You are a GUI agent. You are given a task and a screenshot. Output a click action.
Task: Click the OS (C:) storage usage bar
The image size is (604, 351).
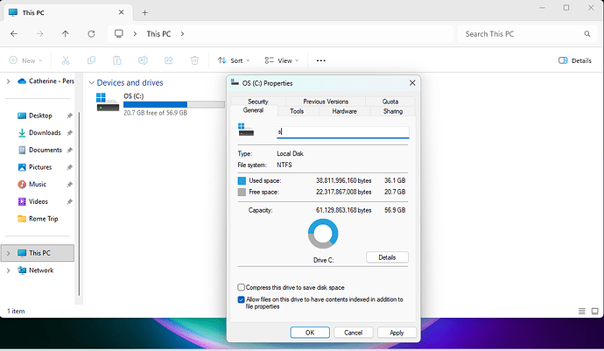(x=174, y=104)
